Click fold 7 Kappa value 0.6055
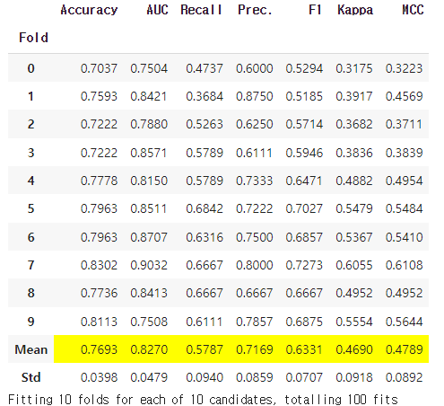Screen dimensions: 444x406 click(x=354, y=265)
